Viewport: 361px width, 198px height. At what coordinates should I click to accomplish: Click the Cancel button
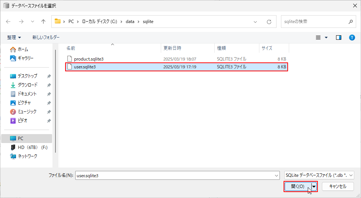[338, 186]
